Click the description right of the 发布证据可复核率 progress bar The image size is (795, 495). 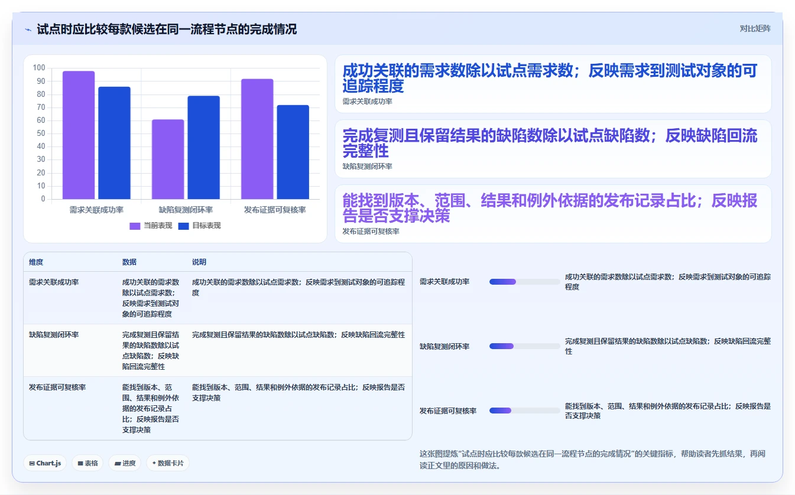(668, 411)
